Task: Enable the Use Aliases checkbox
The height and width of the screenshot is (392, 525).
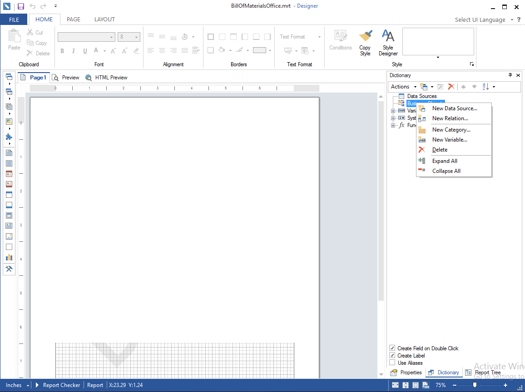Action: point(392,363)
